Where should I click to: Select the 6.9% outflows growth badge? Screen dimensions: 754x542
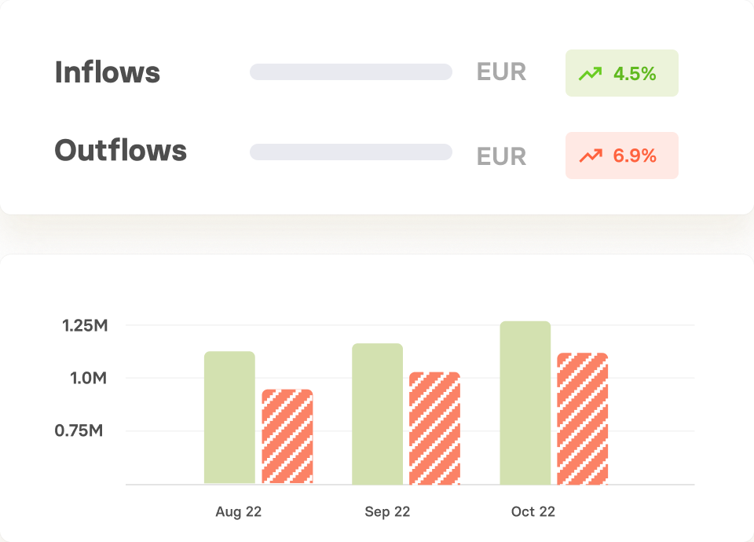pos(622,156)
